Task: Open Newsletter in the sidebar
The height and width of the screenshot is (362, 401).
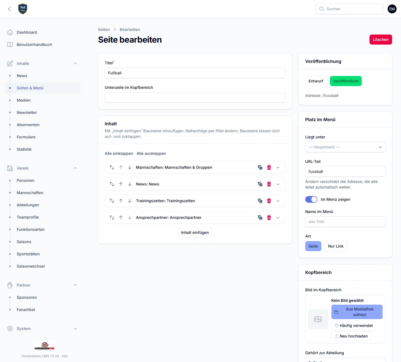Action: 27,112
